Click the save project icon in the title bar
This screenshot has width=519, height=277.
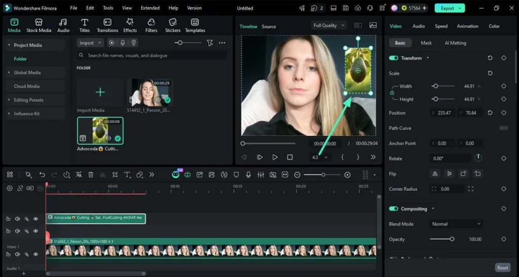pos(346,8)
